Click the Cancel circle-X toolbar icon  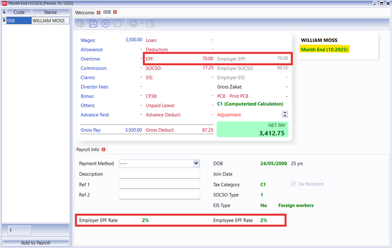tap(105, 24)
